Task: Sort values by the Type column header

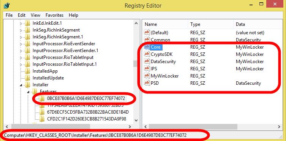Action: (x=210, y=24)
